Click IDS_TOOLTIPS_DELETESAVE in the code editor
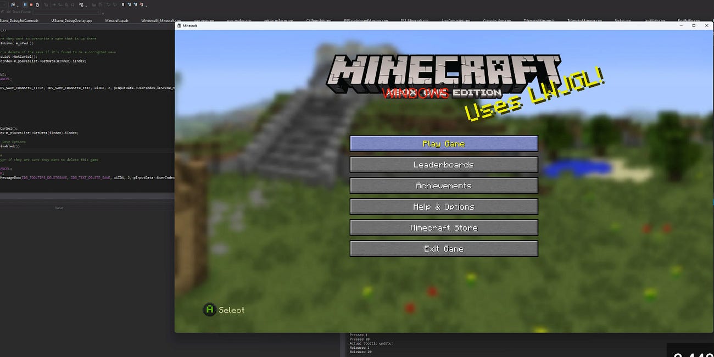Viewport: 714px width, 357px height. [44, 178]
